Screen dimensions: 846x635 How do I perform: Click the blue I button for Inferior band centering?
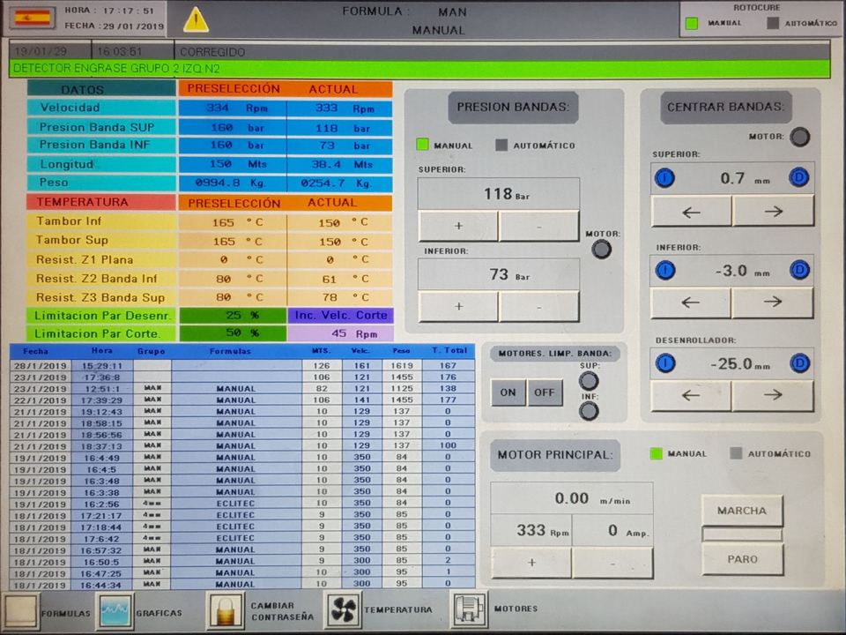tap(665, 270)
